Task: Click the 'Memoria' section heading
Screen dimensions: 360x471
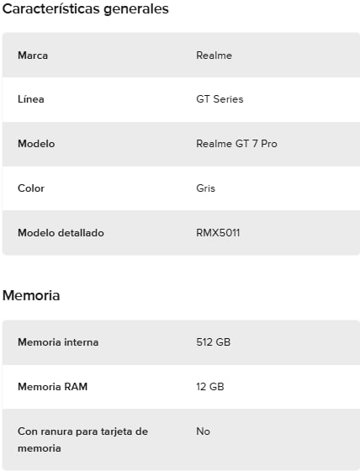Action: tap(31, 295)
